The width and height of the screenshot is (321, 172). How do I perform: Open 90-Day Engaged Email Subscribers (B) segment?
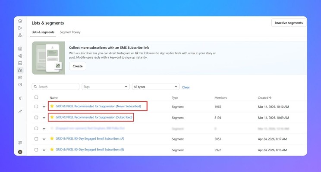pyautogui.click(x=90, y=150)
